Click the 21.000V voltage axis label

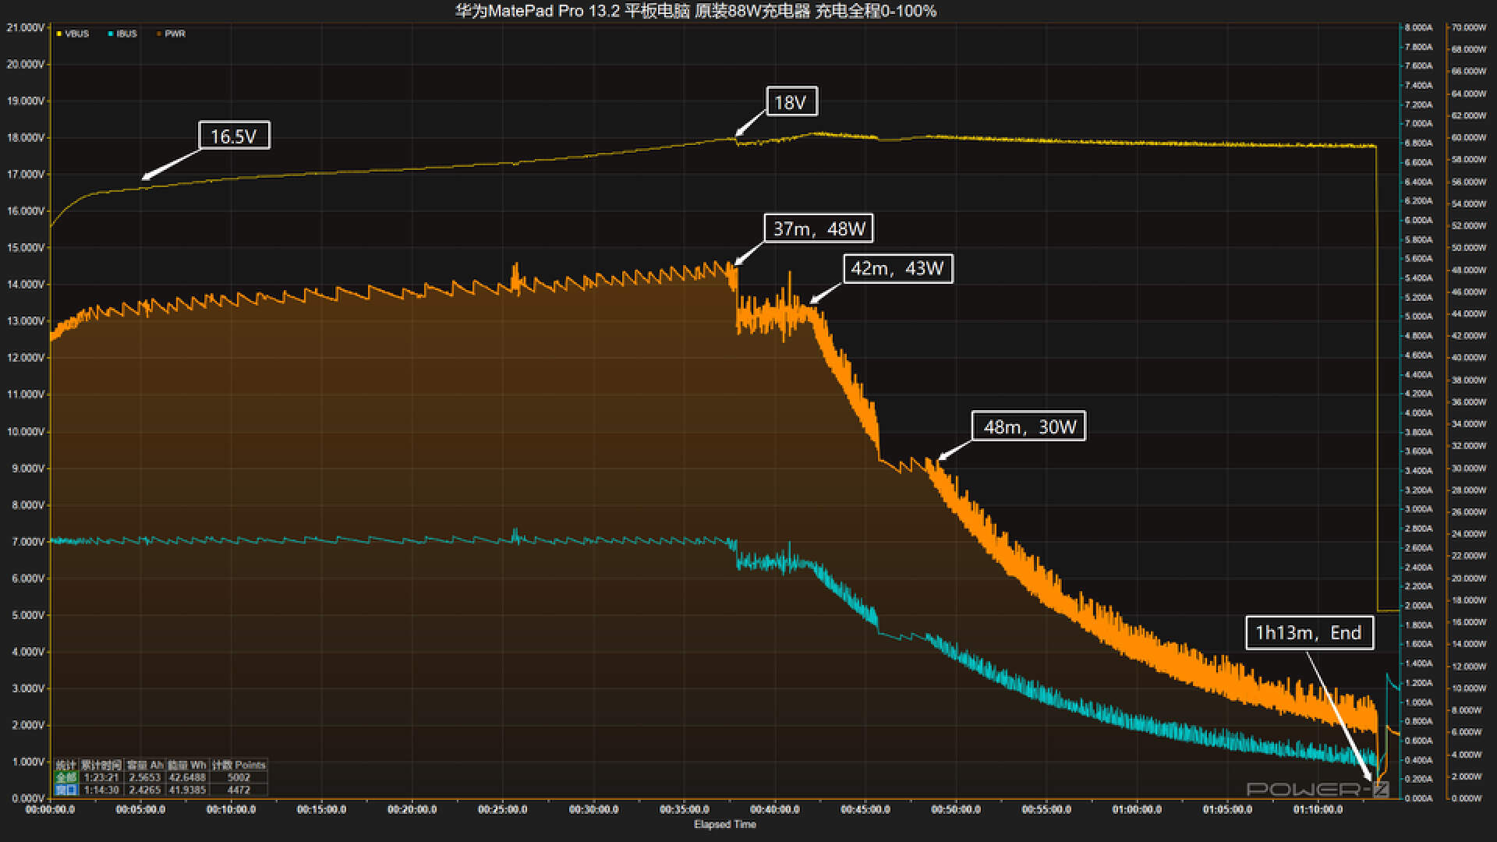click(x=25, y=27)
